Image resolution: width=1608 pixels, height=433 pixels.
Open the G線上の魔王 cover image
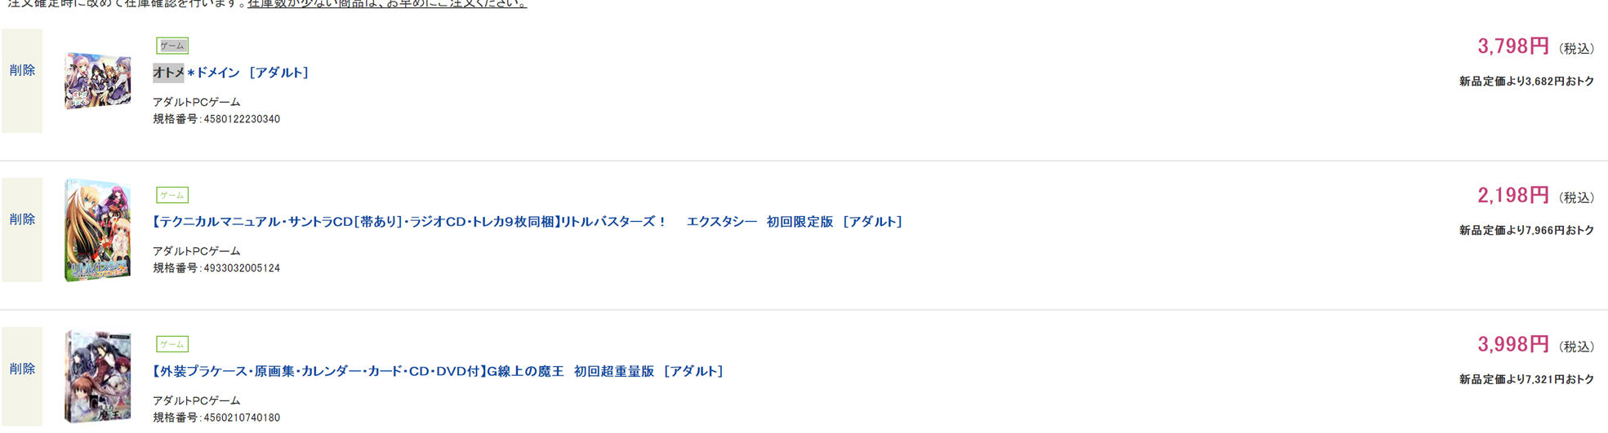point(98,377)
